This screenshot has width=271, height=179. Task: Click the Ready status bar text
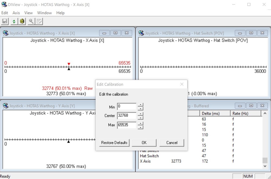click(5, 176)
